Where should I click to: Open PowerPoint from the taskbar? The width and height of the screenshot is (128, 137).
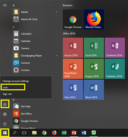[74, 133]
